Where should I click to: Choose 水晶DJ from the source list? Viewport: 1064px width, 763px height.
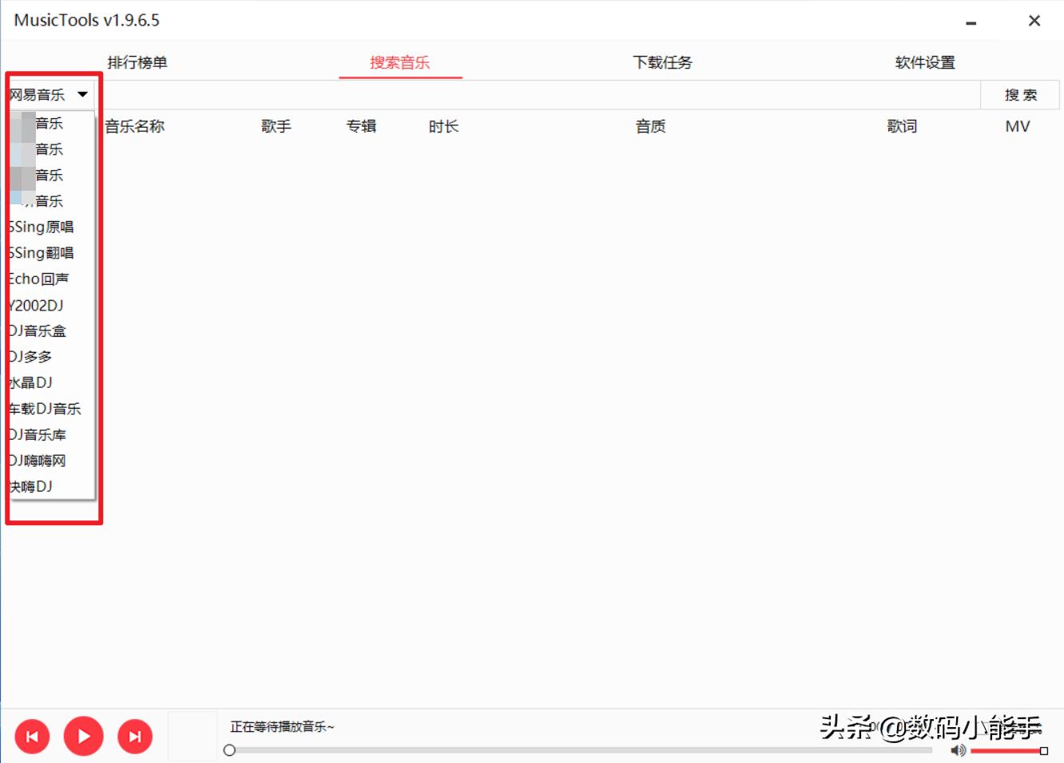coord(30,382)
